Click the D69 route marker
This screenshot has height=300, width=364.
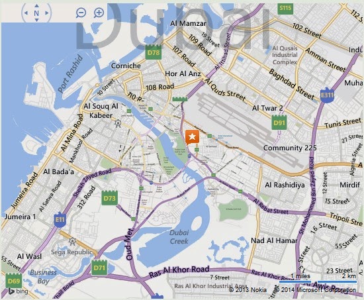[x=14, y=281]
